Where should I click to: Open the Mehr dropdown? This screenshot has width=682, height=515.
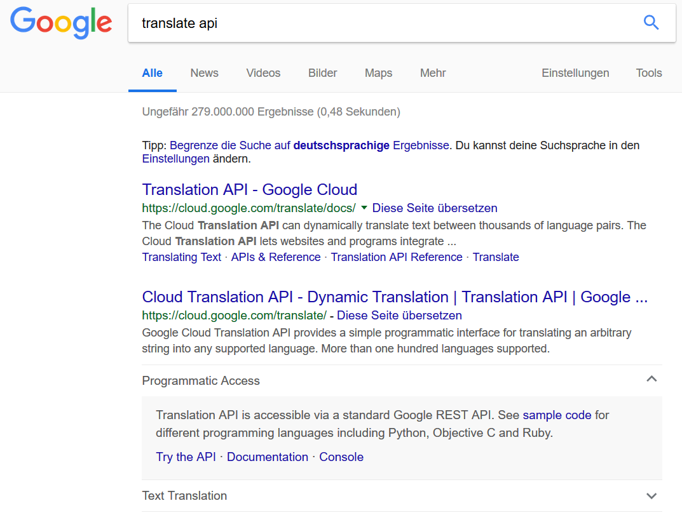[433, 73]
